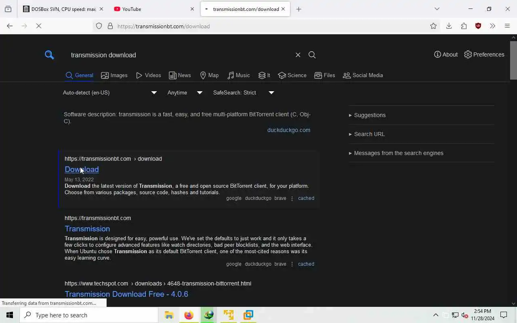The height and width of the screenshot is (323, 517).
Task: Select the General search category
Action: (80, 76)
